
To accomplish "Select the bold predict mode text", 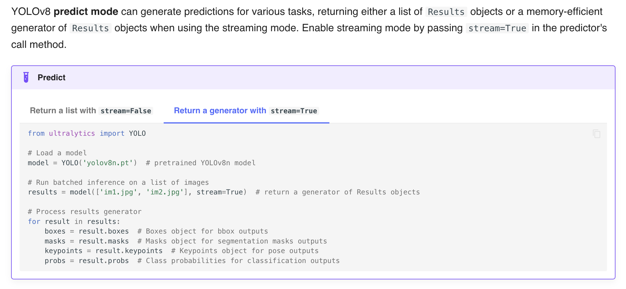I will coord(87,12).
